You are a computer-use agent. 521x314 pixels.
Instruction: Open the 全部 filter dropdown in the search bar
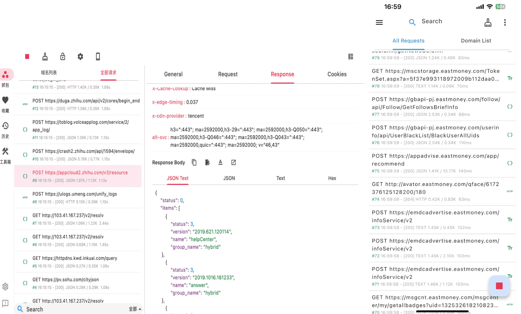(x=135, y=309)
